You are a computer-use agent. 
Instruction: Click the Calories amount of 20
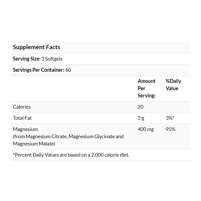point(140,107)
